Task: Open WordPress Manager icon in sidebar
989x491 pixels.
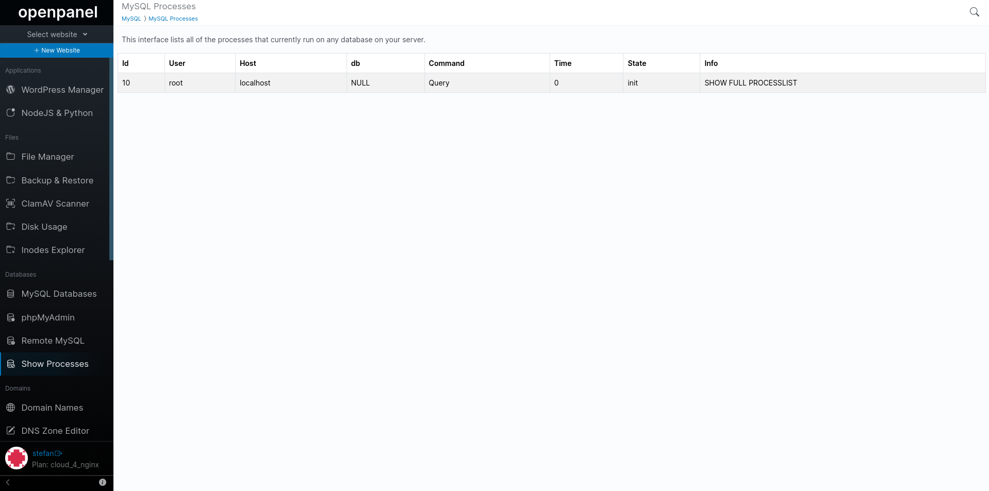Action: click(x=10, y=90)
